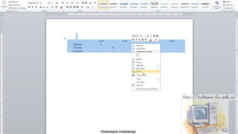Click the table cell 'Иванов'
238x134 pixels.
(x=77, y=44)
